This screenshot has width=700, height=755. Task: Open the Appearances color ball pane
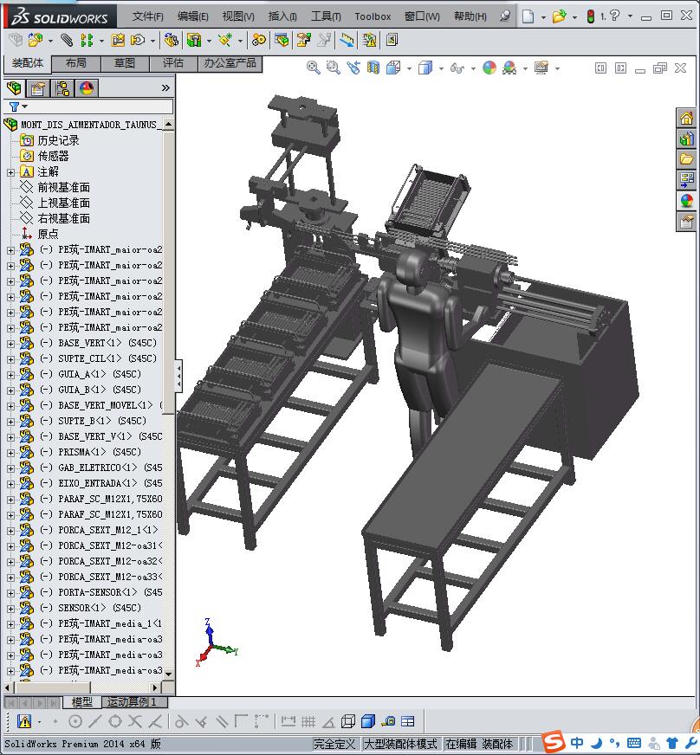(686, 201)
